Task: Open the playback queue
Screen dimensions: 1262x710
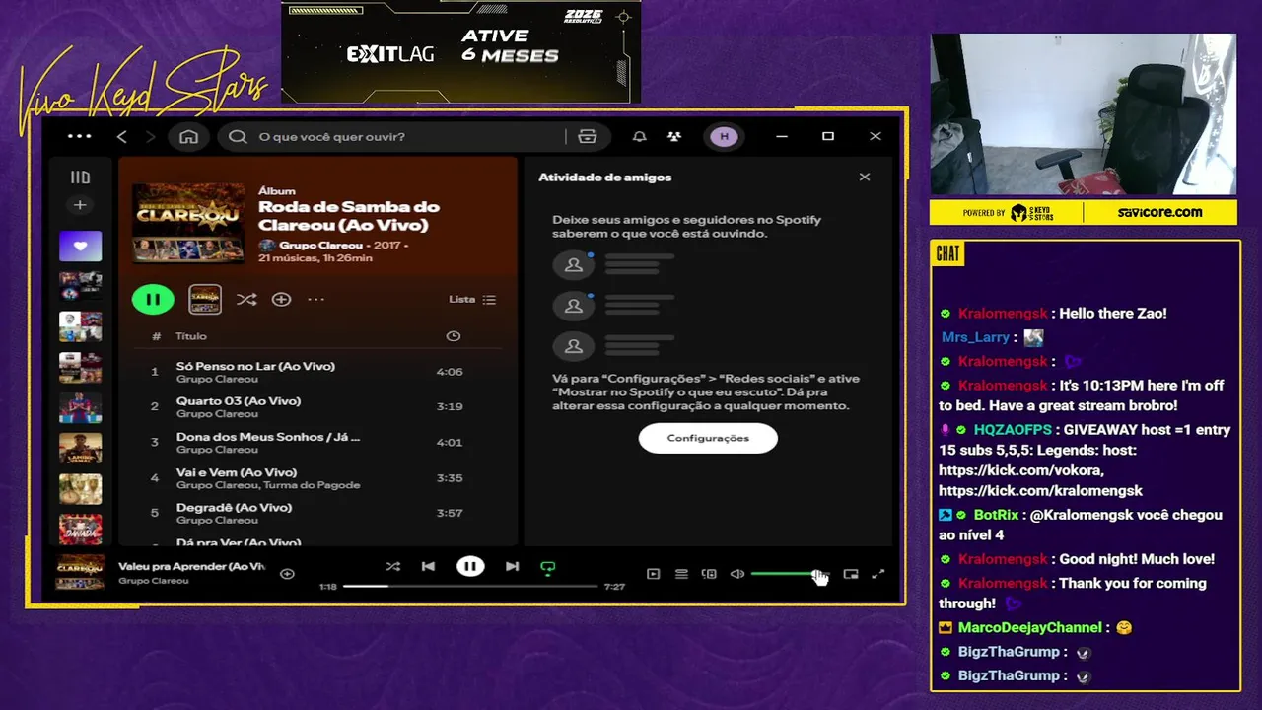Action: [681, 574]
